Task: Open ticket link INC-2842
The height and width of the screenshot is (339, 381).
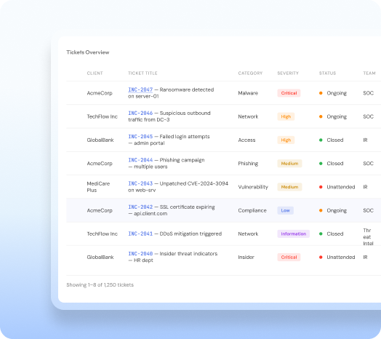Action: pos(140,207)
